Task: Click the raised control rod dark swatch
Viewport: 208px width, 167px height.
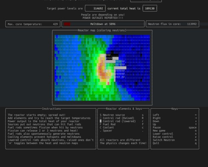Action: pos(101,118)
